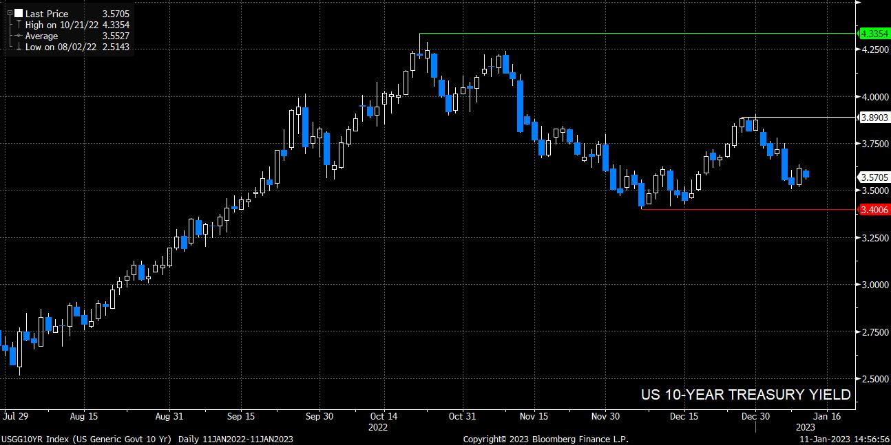Click the 'Sep 15' date label

click(x=241, y=416)
